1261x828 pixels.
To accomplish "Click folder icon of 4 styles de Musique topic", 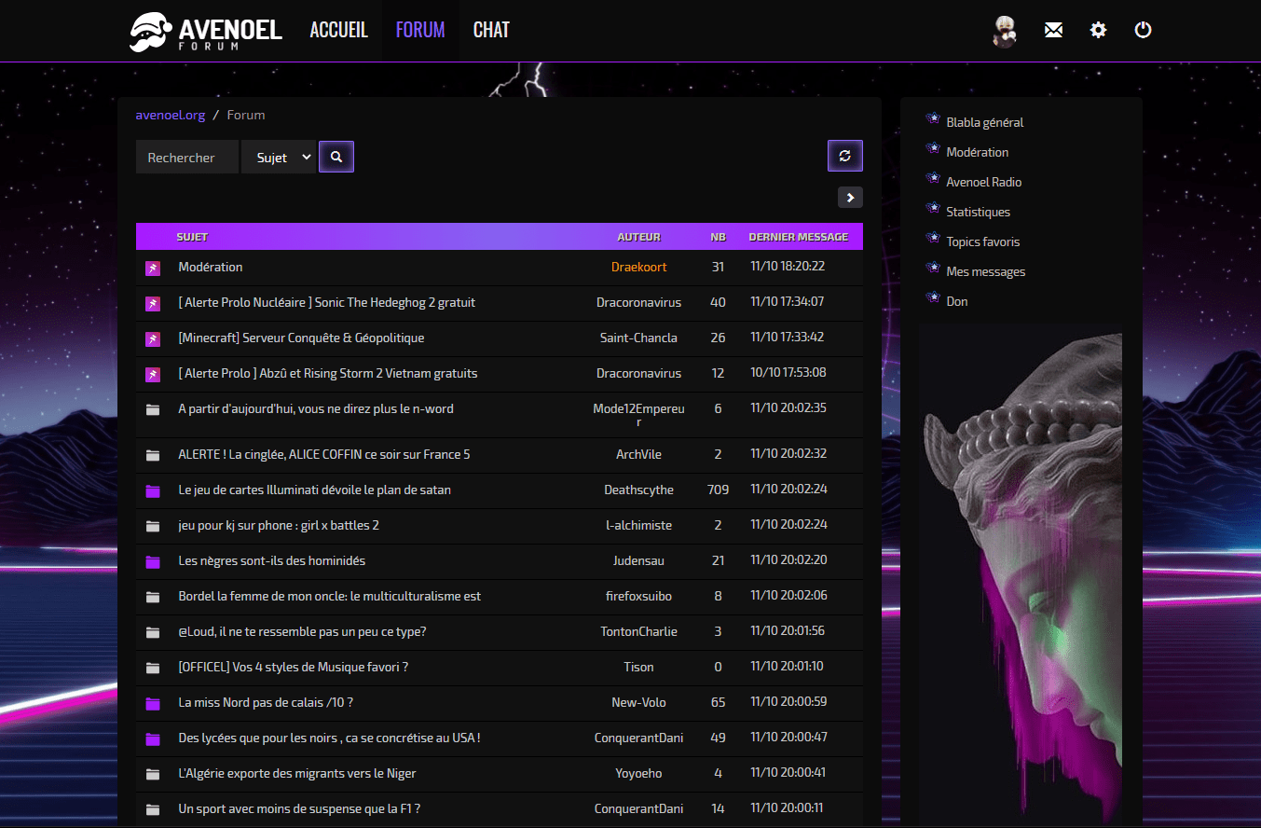I will pyautogui.click(x=153, y=668).
